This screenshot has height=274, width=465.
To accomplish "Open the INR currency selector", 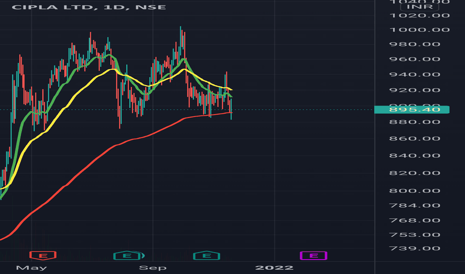I will pyautogui.click(x=420, y=6).
